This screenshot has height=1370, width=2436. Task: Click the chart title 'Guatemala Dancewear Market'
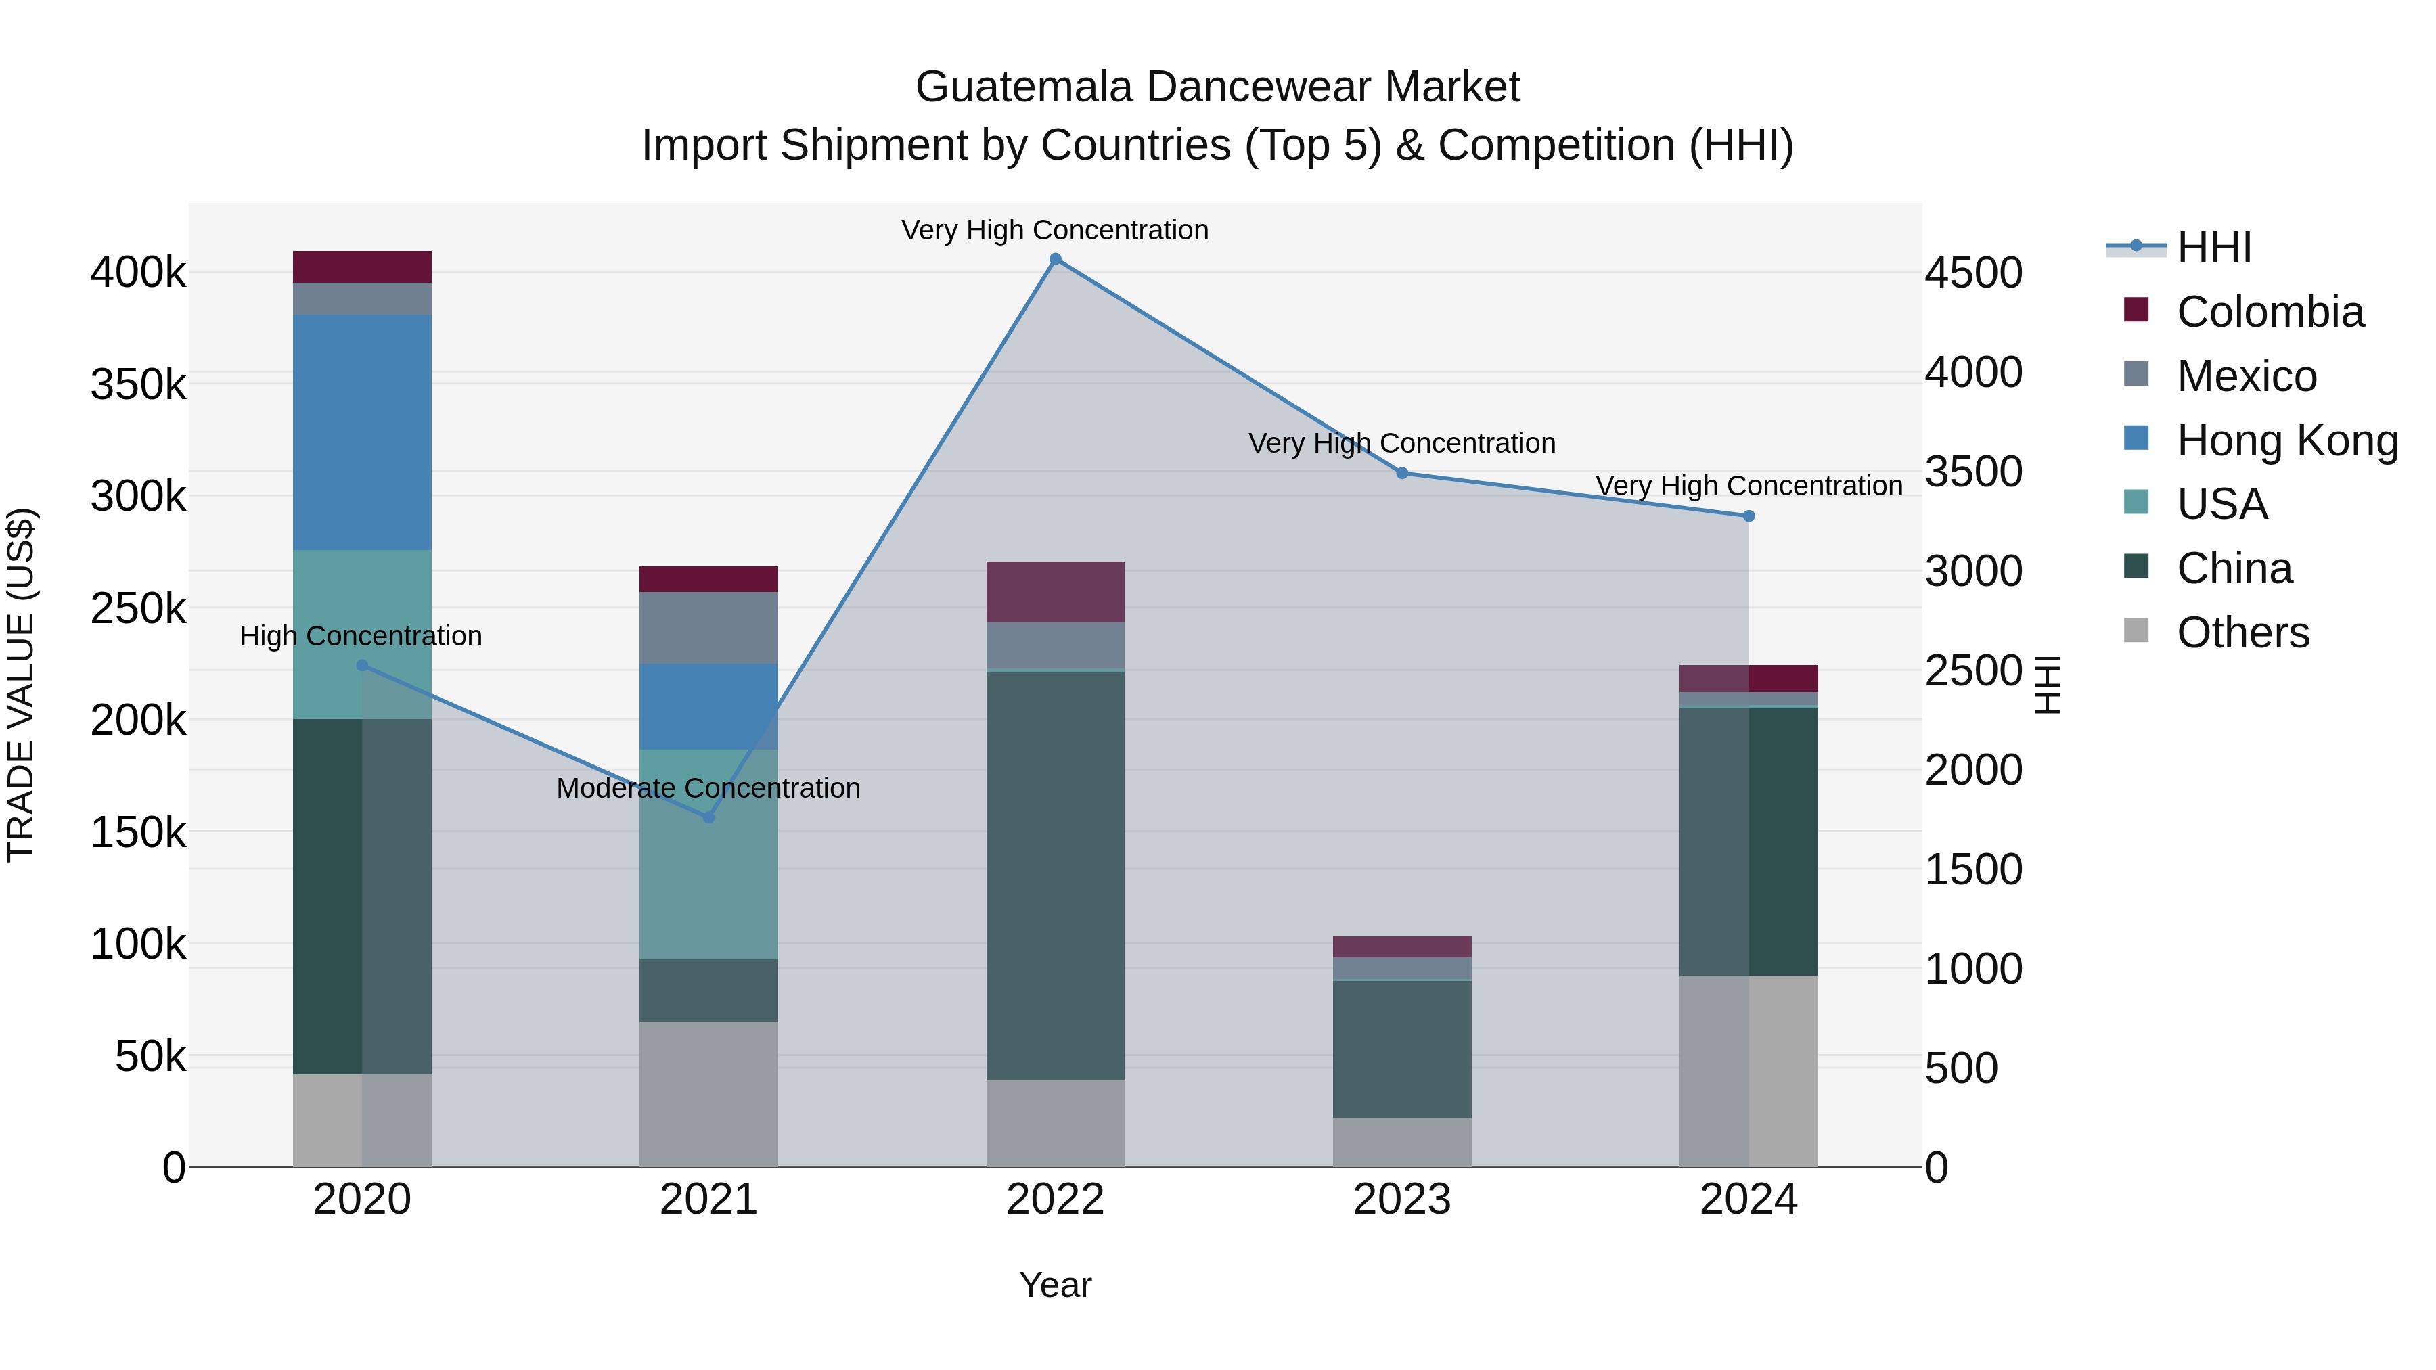click(x=1217, y=87)
